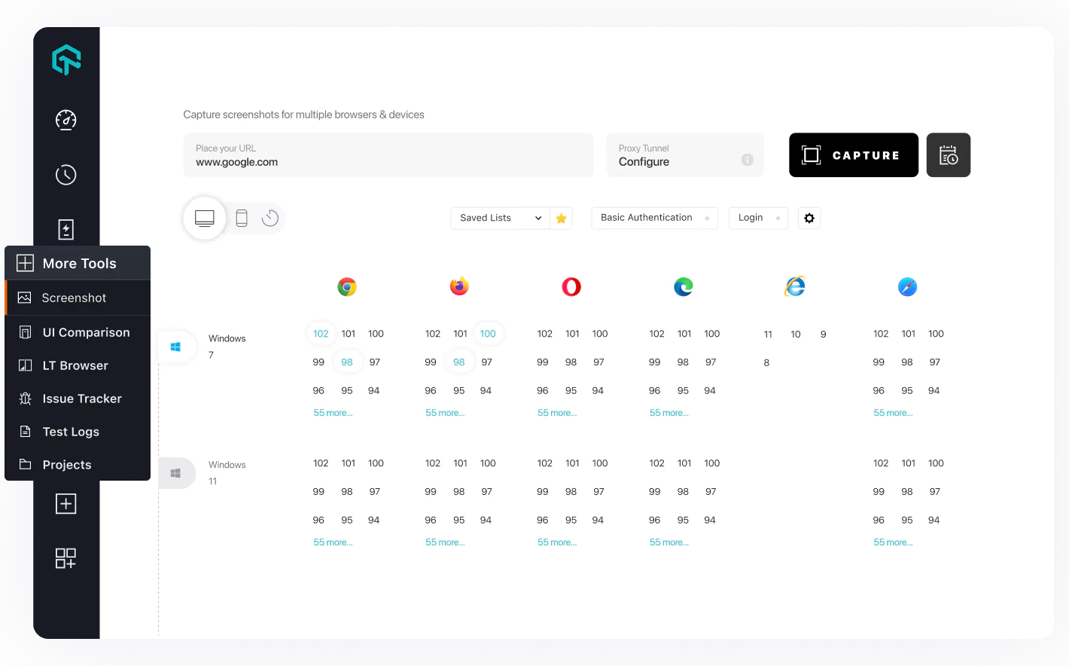
Task: Click the yellow star favorite icon
Action: [562, 218]
